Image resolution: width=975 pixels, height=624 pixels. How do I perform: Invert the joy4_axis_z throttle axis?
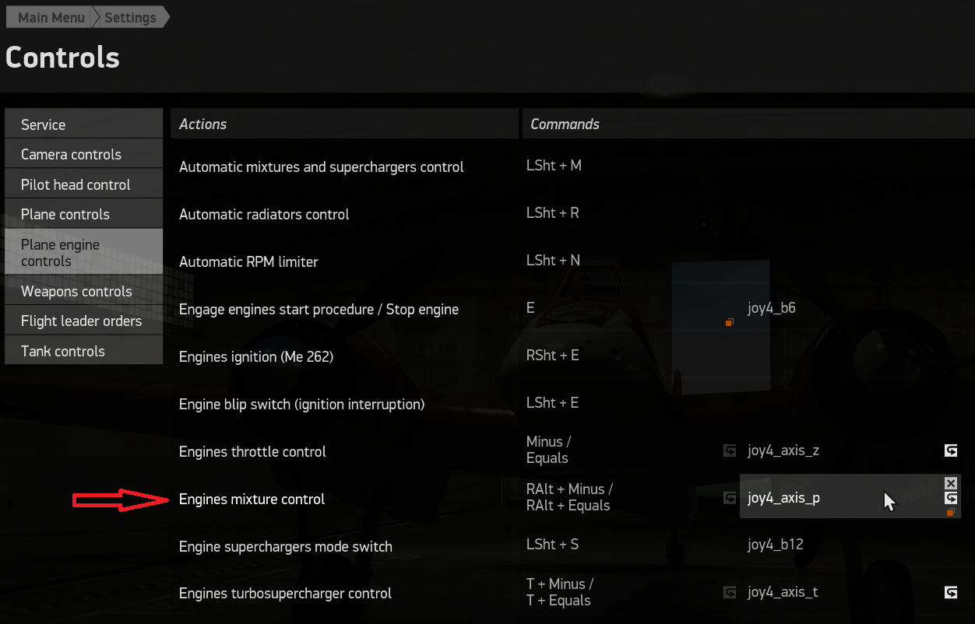[950, 450]
